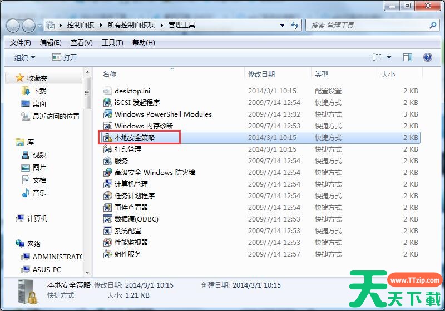Open ASUS-PC network computer
The image size is (445, 311).
coord(47,270)
